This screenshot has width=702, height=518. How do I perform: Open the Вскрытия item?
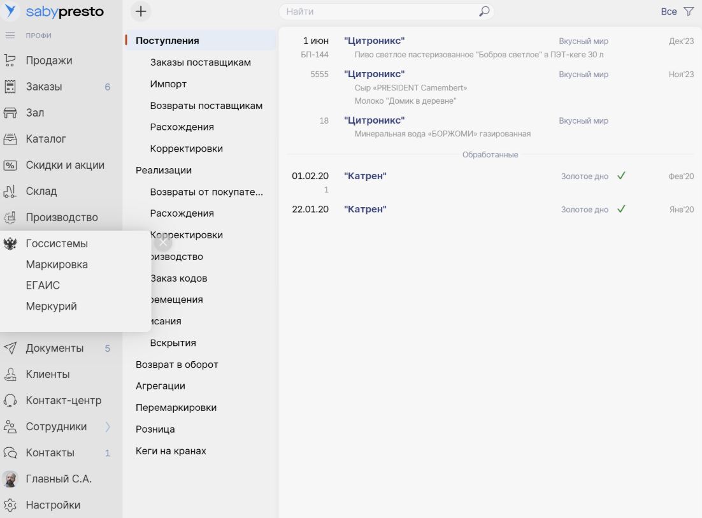(x=173, y=343)
